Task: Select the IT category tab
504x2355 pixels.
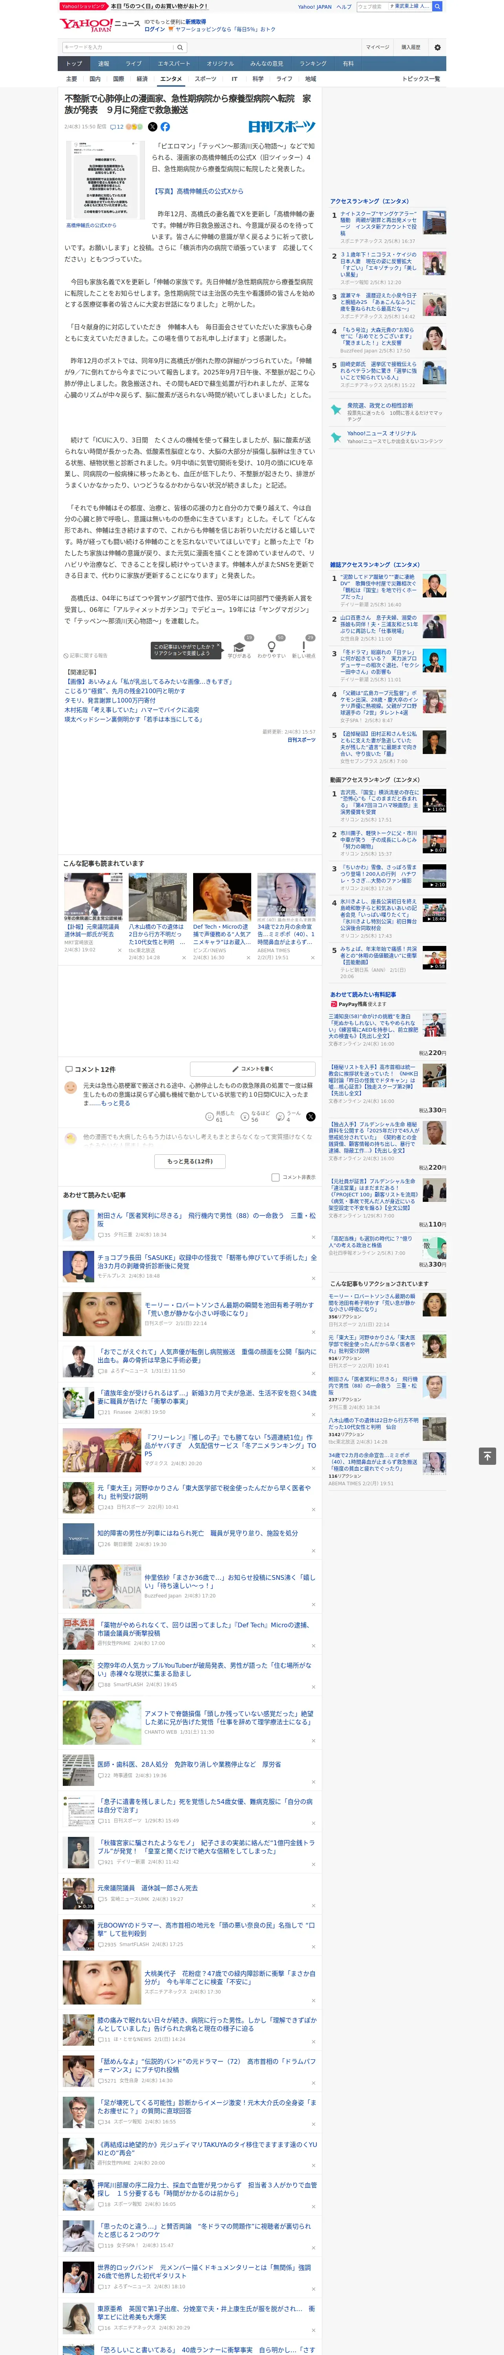Action: coord(234,78)
